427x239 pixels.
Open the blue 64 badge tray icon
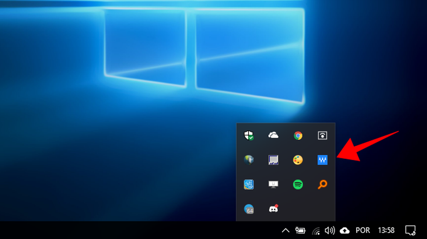[x=249, y=209]
